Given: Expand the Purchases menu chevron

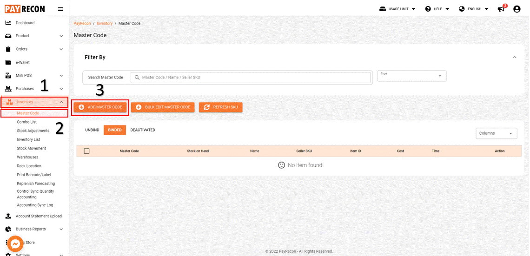Looking at the screenshot, I should pos(61,89).
